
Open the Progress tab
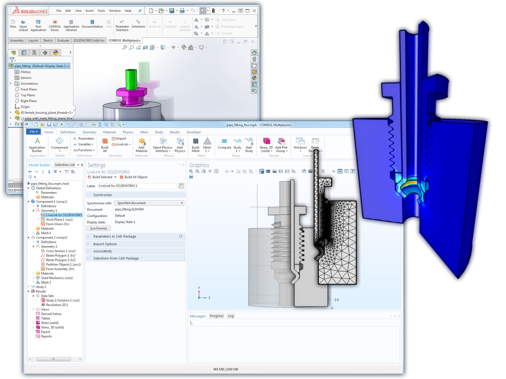click(216, 316)
